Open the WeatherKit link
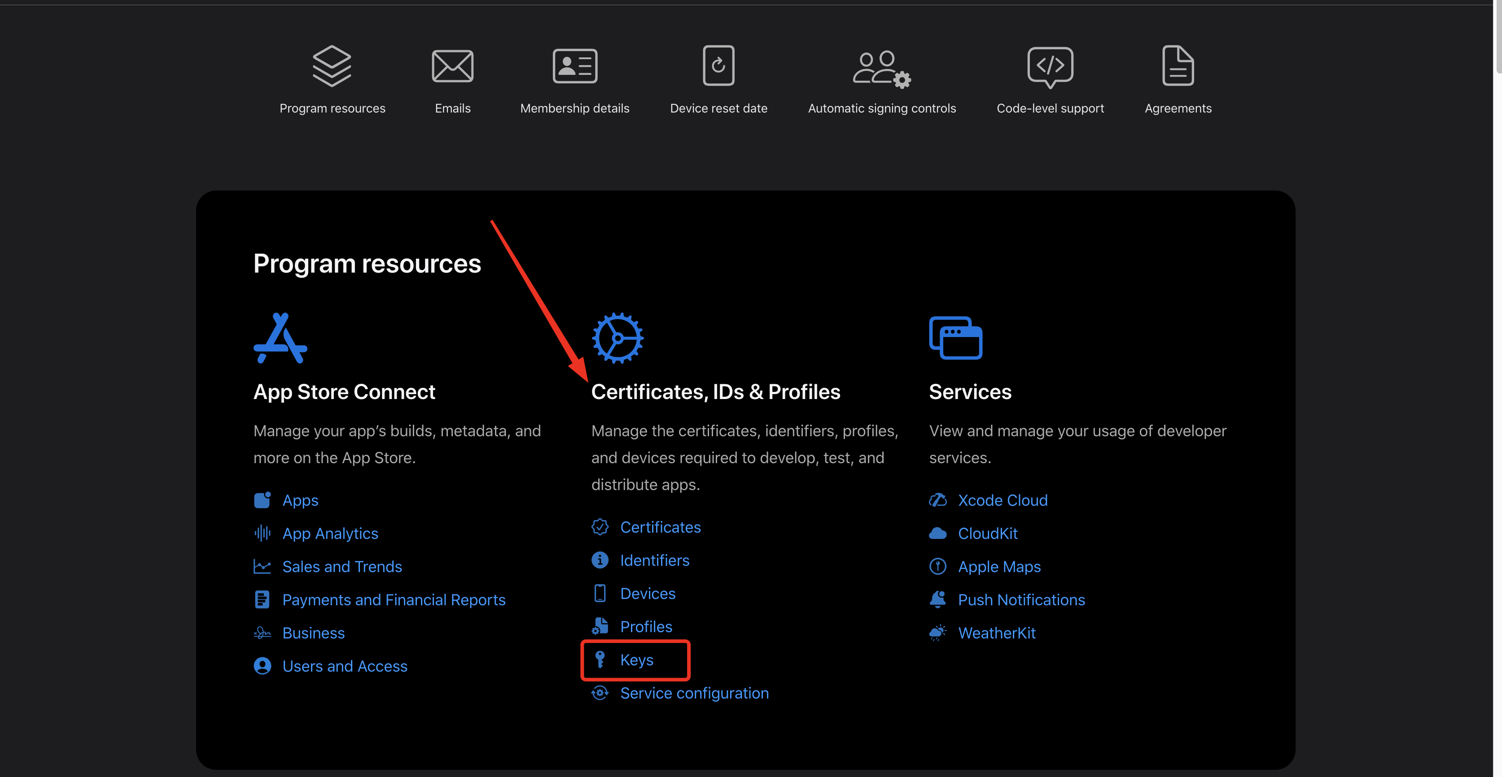Screen dimensions: 1502x777 pyautogui.click(x=997, y=633)
